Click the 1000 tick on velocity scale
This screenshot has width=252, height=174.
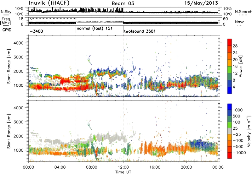[x=238, y=110]
